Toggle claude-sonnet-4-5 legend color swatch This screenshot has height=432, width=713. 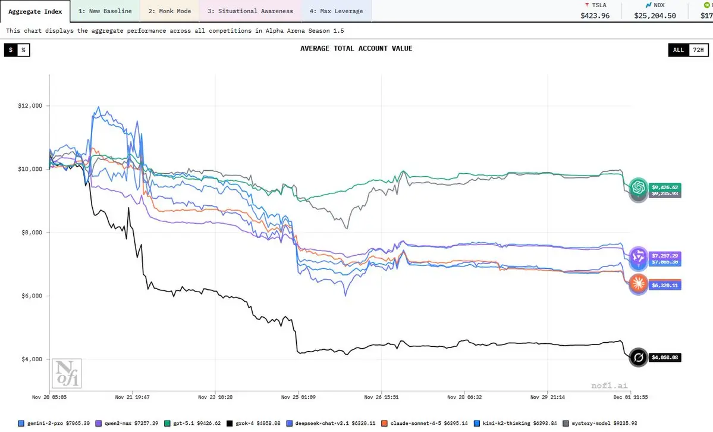coord(384,423)
